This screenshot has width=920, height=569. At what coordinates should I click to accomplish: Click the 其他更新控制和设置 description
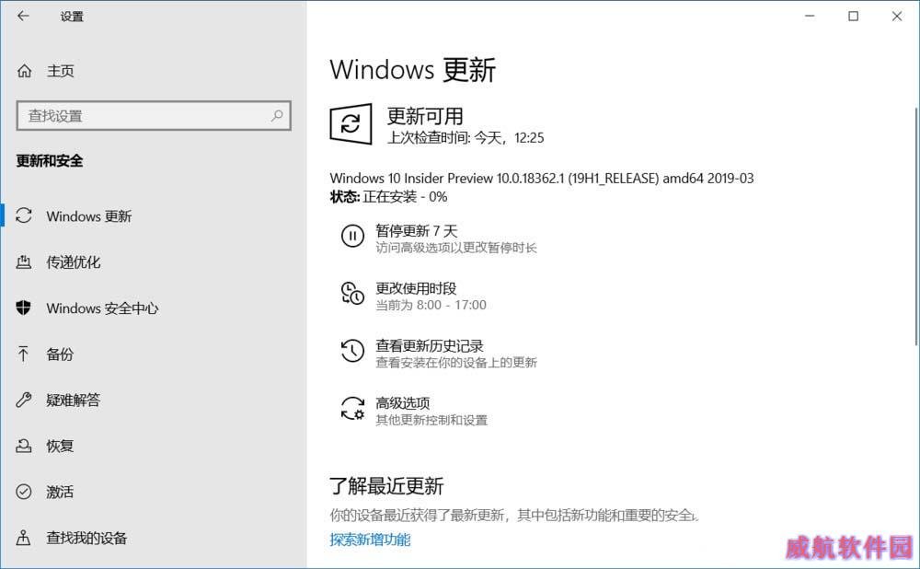[431, 421]
